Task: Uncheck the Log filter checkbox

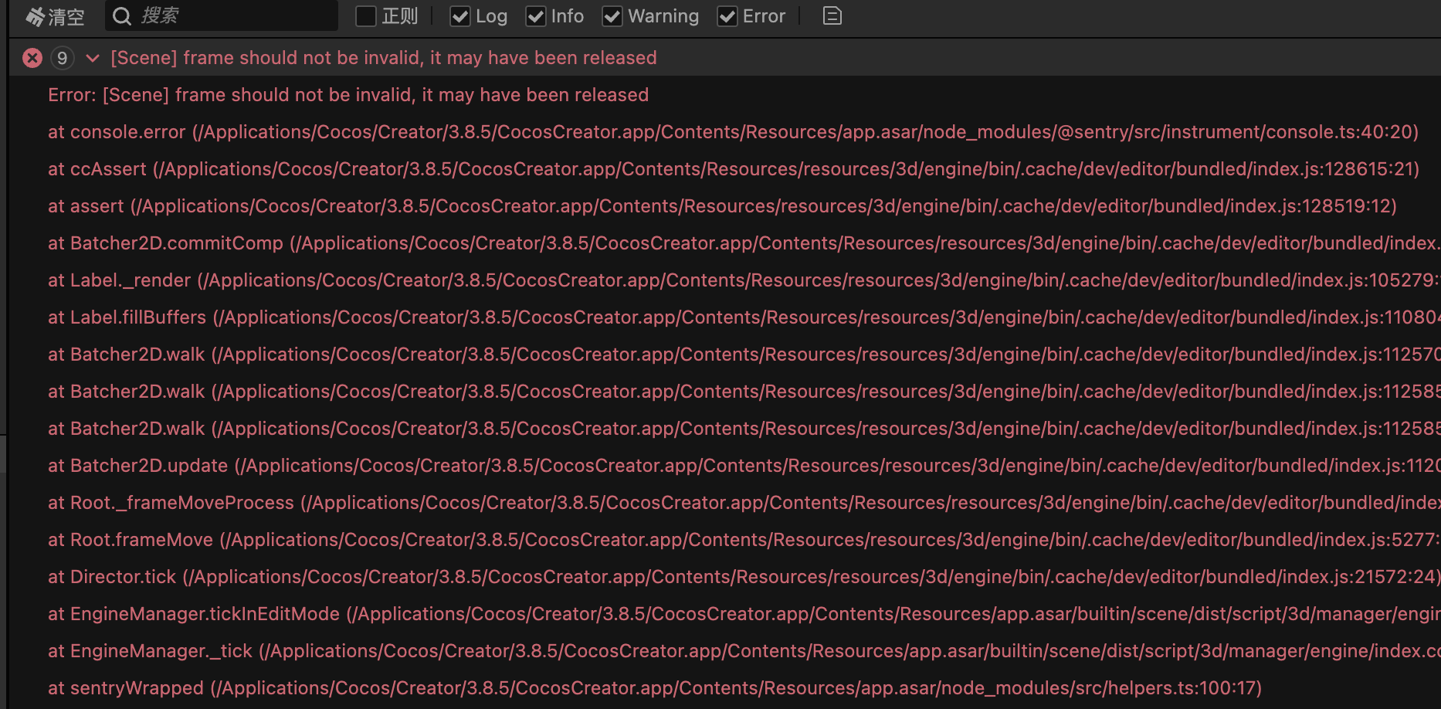Action: pyautogui.click(x=460, y=16)
